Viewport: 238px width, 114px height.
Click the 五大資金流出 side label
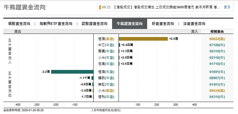(10, 84)
